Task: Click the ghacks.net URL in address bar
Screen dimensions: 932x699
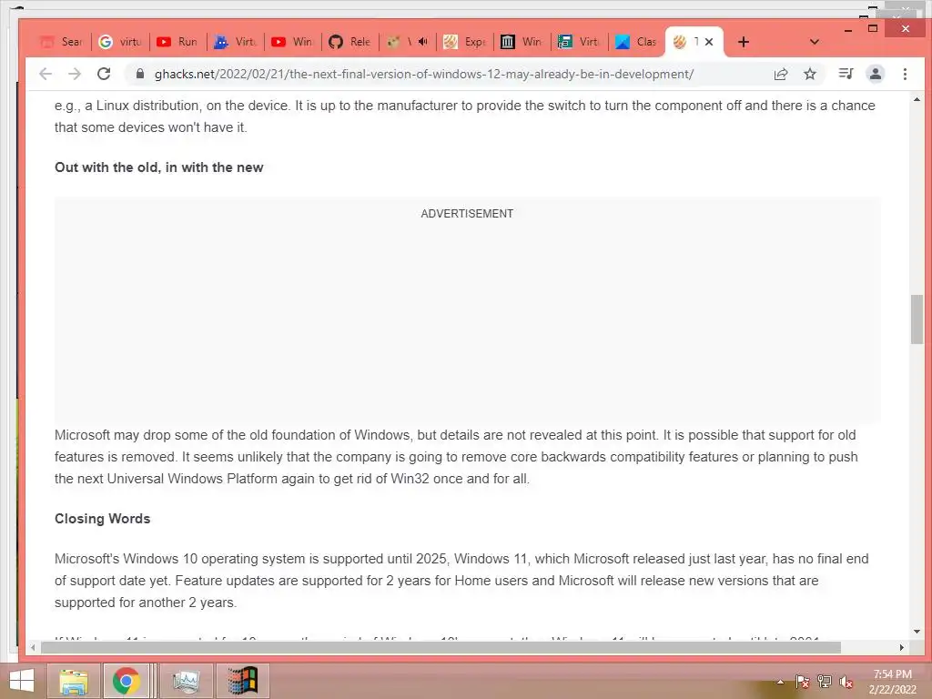Action: click(424, 75)
